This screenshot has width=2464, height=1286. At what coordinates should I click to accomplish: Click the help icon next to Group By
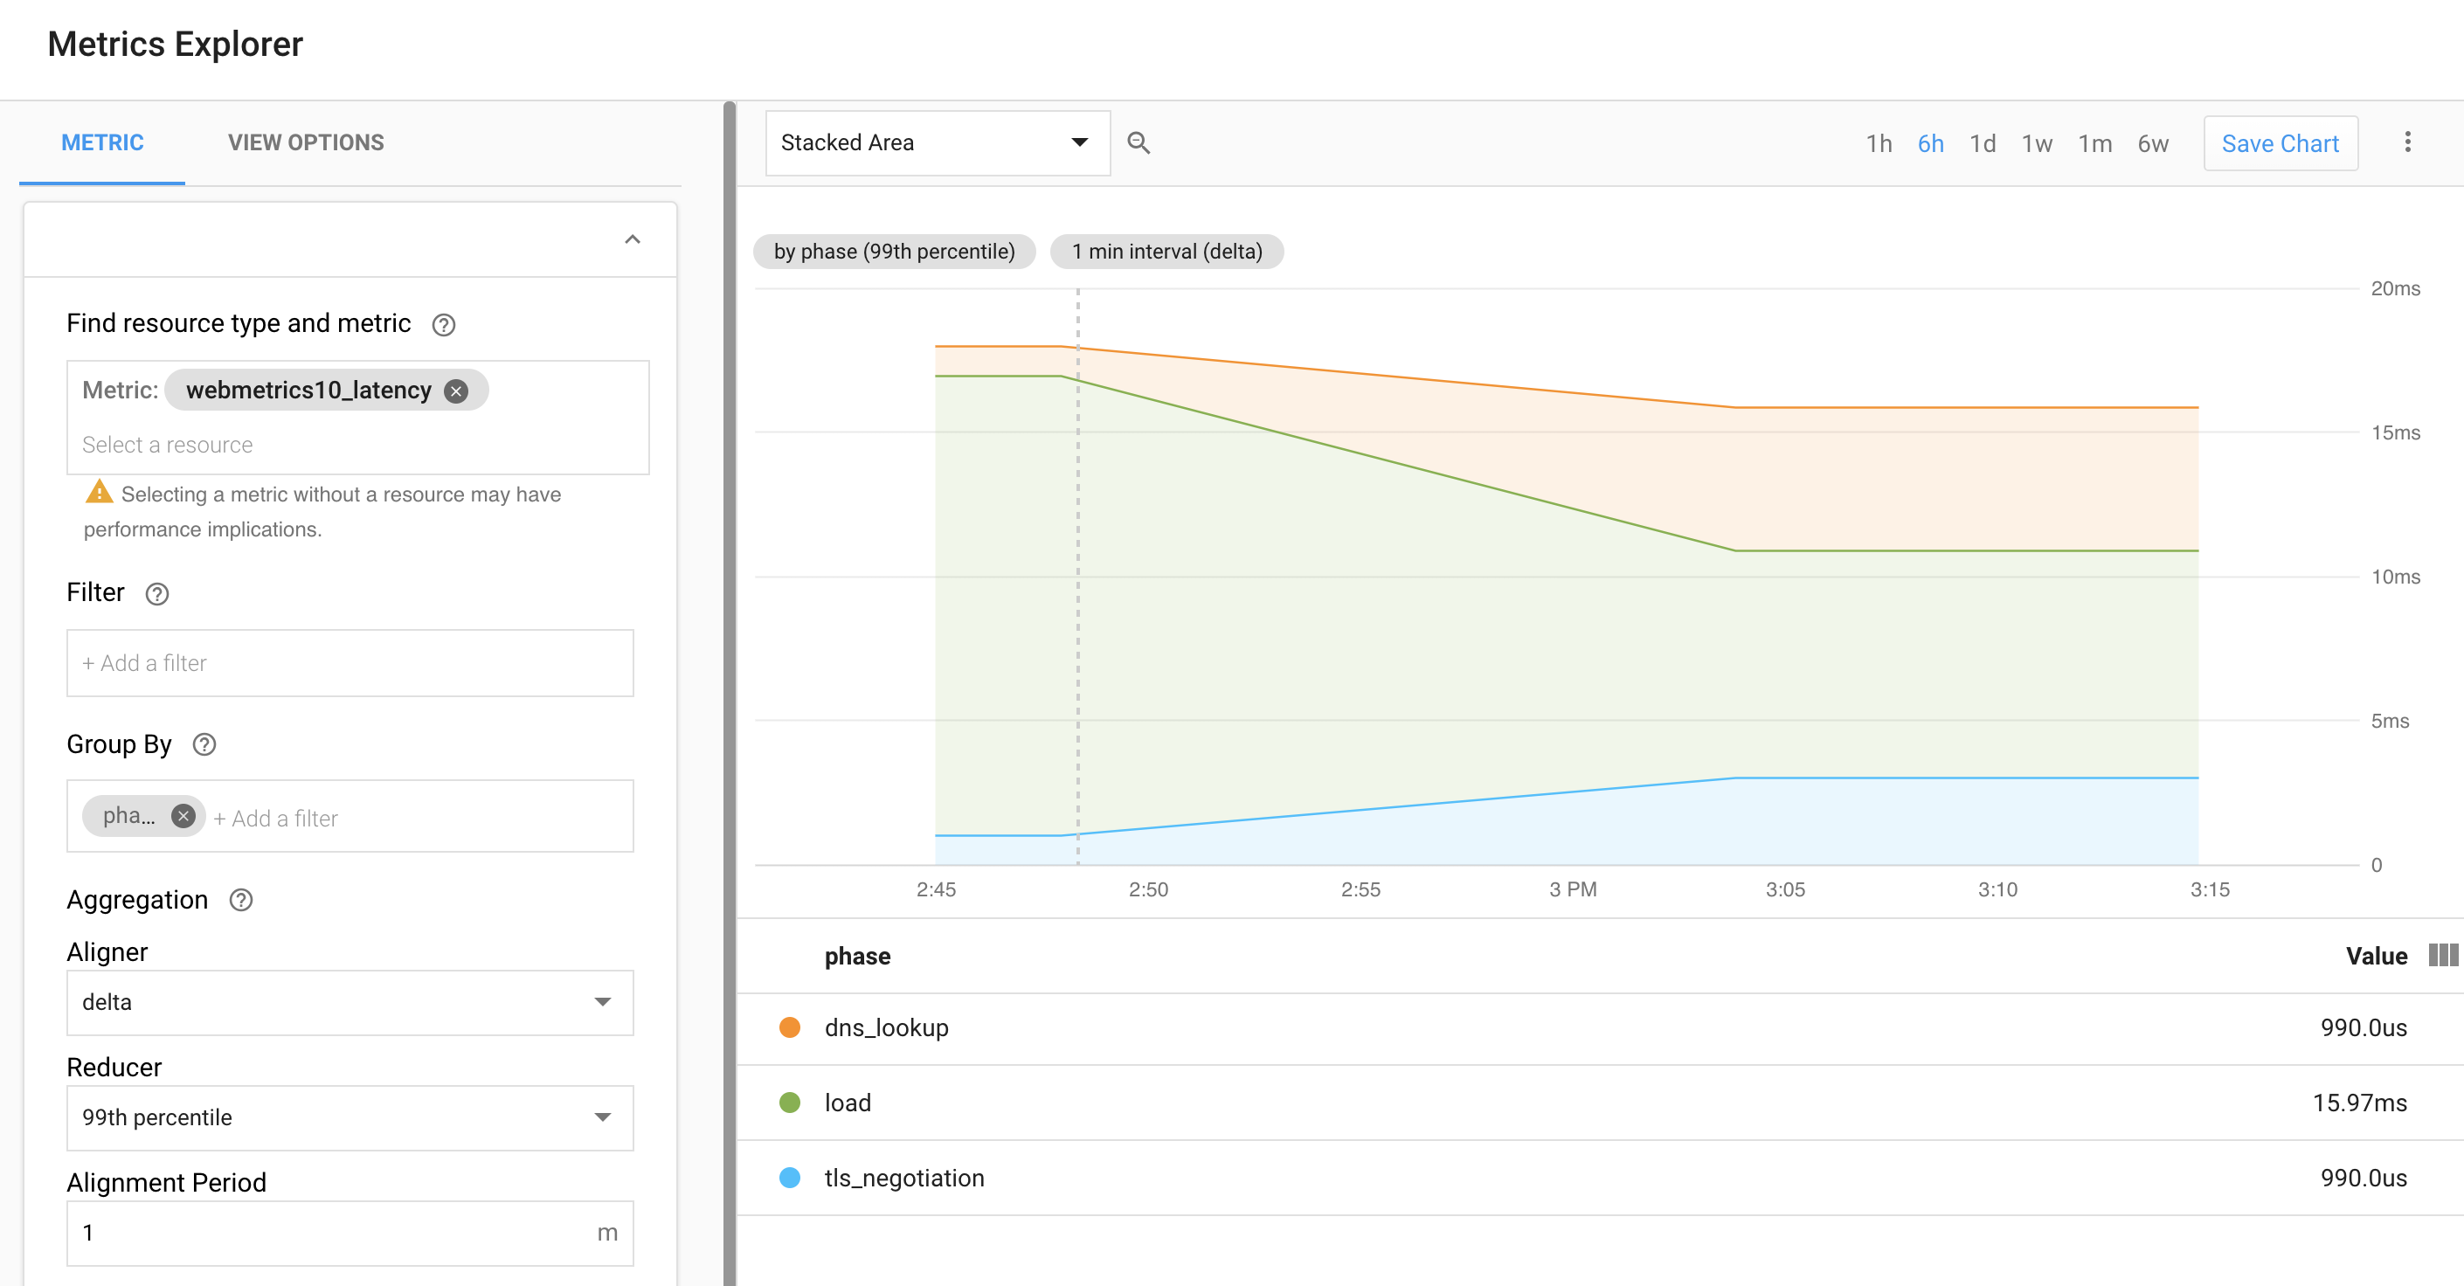(x=204, y=745)
